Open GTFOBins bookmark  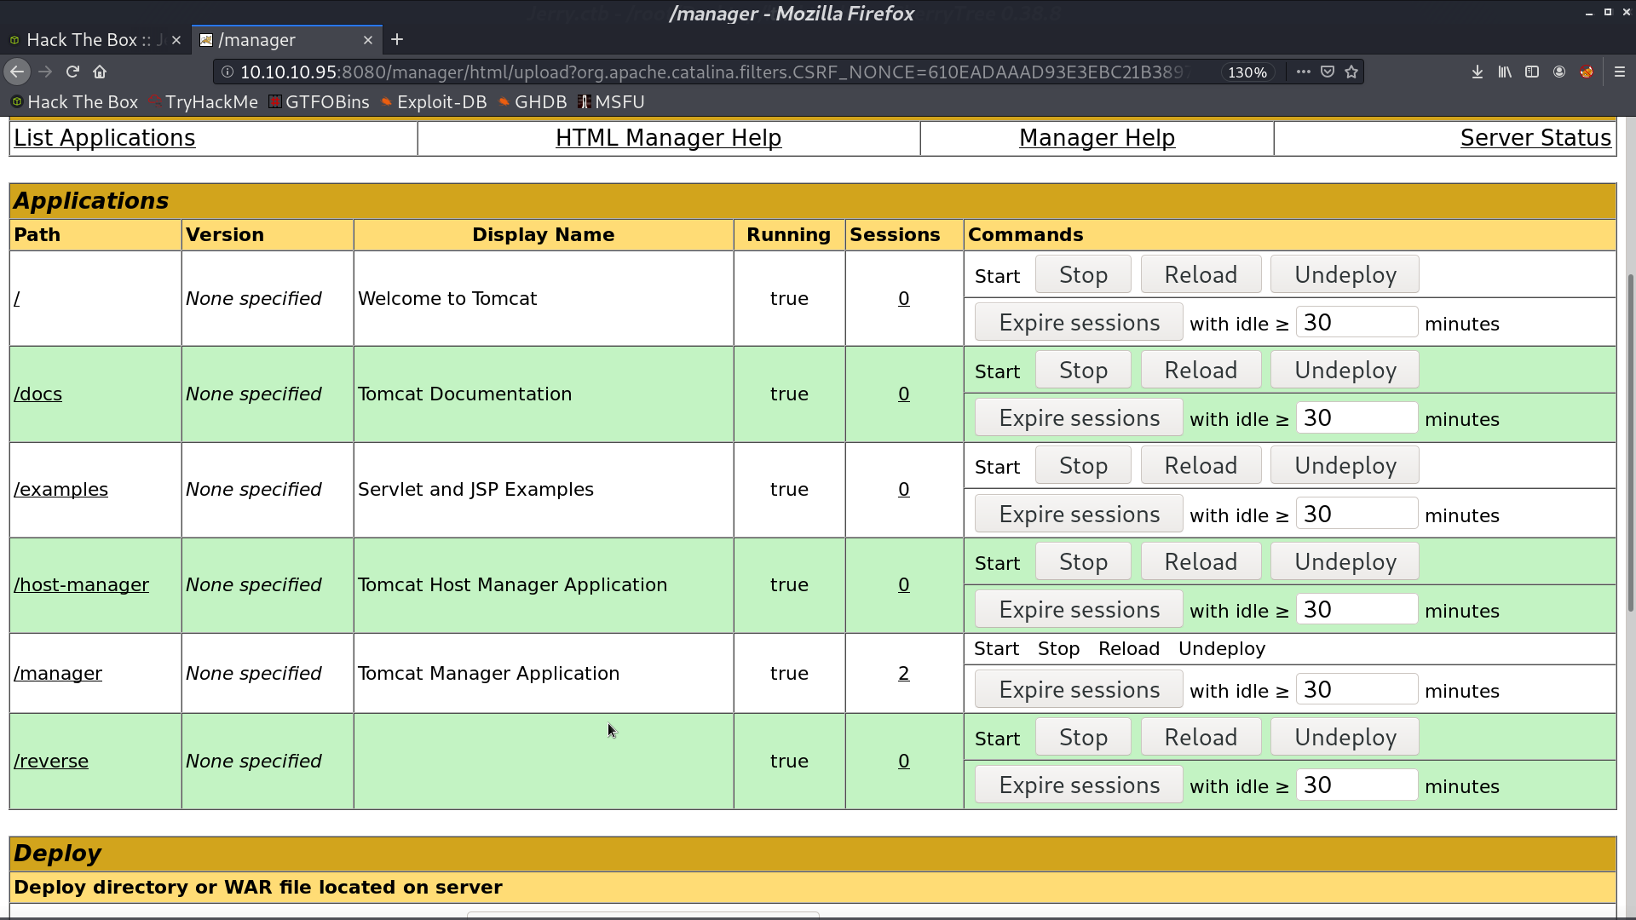(319, 102)
